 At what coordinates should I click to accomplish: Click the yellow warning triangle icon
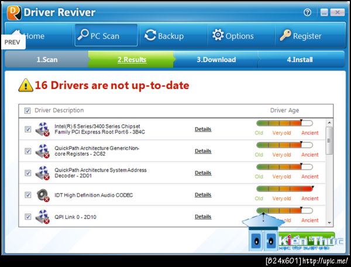tap(26, 85)
